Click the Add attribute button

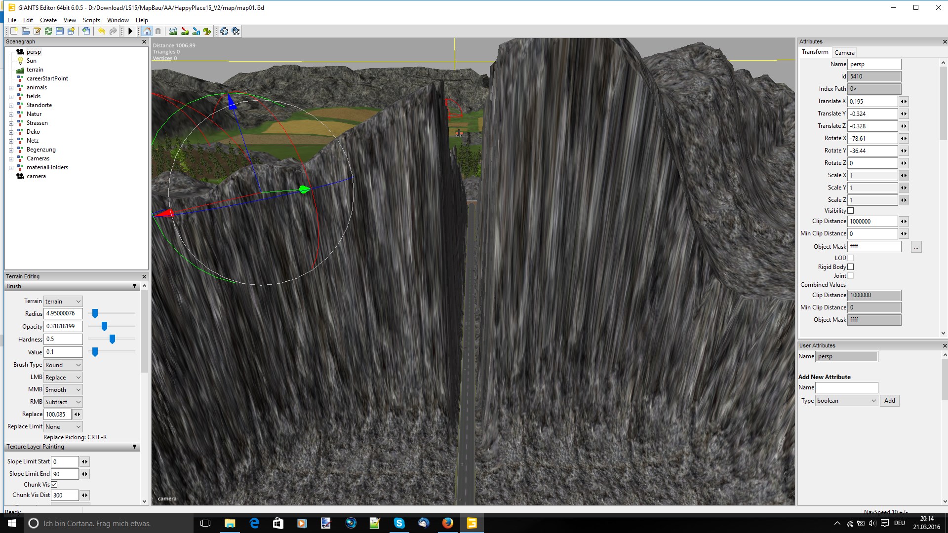[889, 401]
